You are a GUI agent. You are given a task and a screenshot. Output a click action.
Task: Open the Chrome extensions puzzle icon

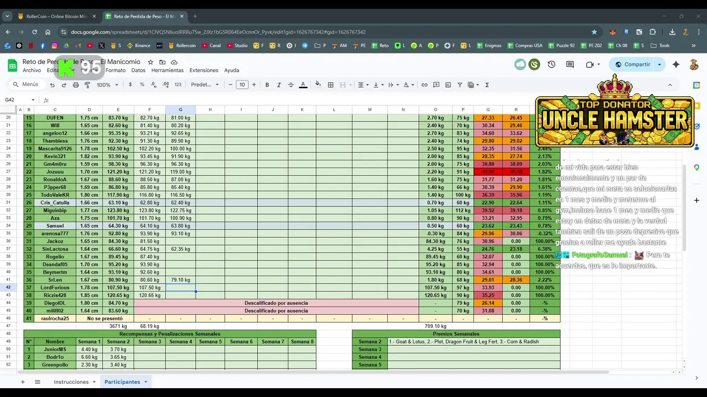pyautogui.click(x=652, y=32)
